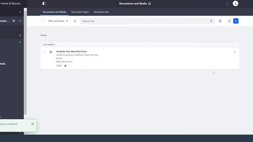This screenshot has width=253, height=142.
Task: Click the lock icon on the document
Action: pos(65,66)
